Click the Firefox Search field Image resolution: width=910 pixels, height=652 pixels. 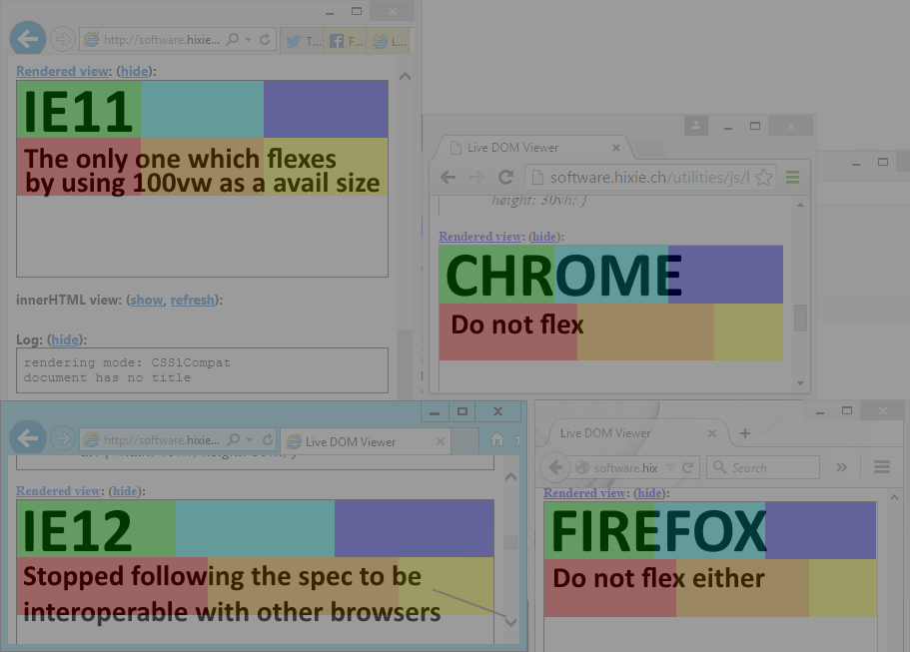(x=762, y=467)
